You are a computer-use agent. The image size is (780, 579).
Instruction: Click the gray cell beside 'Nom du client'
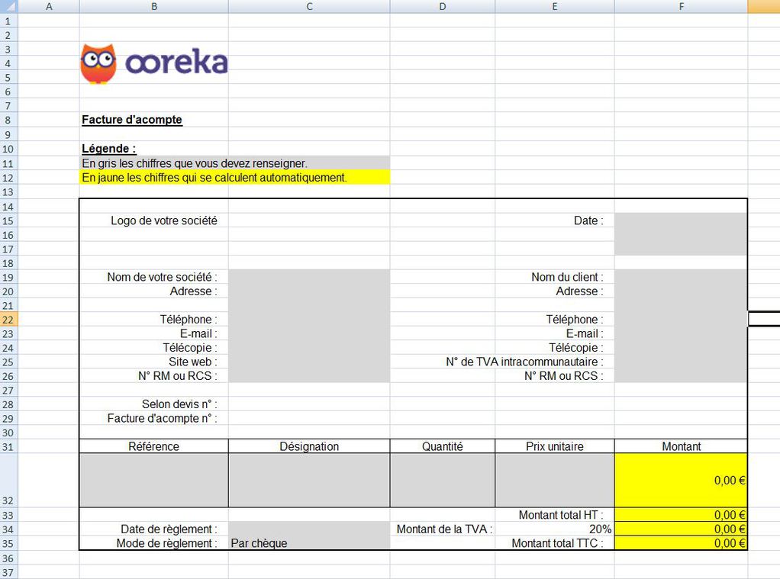680,277
